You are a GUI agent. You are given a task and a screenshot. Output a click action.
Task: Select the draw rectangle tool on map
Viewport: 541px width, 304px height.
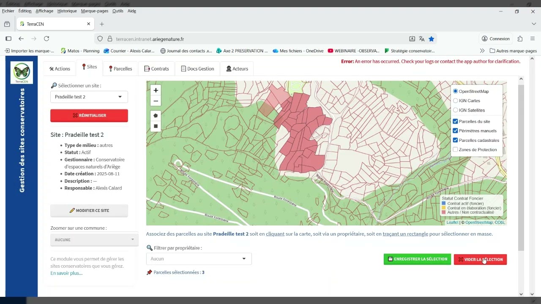[x=156, y=126]
